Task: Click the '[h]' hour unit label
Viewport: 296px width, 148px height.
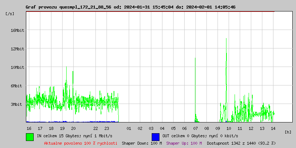Action: [x=288, y=132]
